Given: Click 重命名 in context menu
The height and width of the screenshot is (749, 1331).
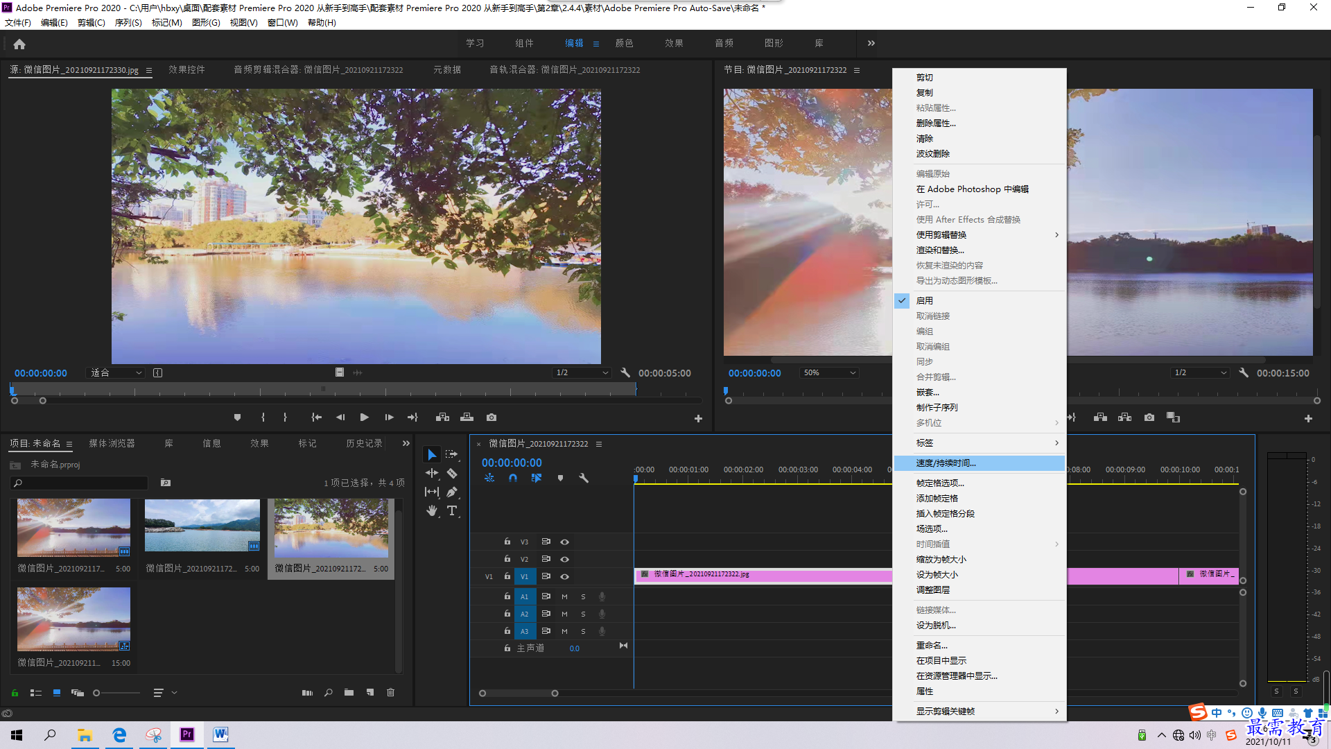Looking at the screenshot, I should coord(979,645).
